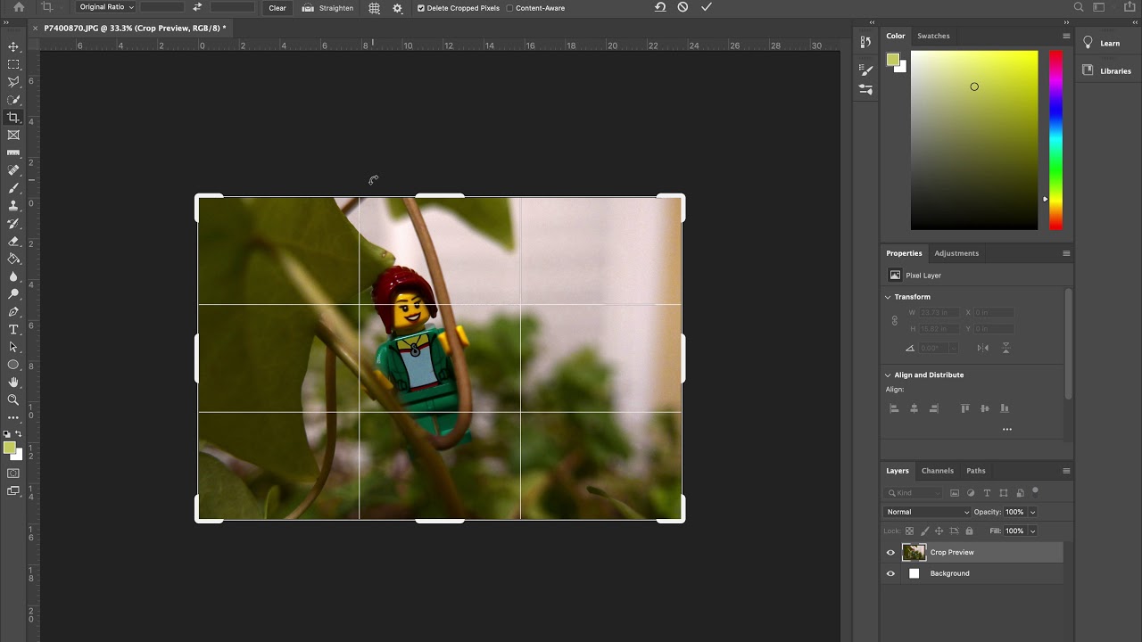
Task: Select the Hand tool
Action: (13, 383)
